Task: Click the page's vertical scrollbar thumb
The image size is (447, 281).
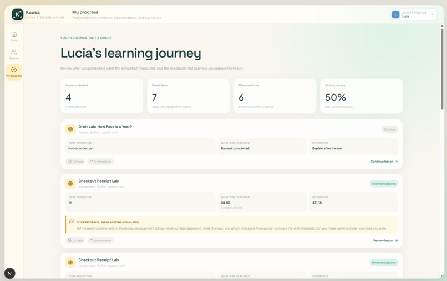Action: [x=442, y=68]
